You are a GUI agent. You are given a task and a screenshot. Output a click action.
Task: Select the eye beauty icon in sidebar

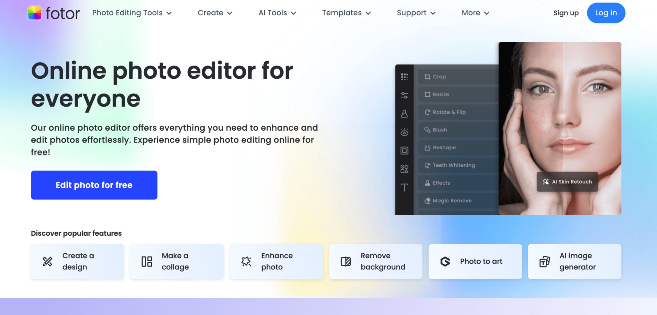click(x=404, y=132)
